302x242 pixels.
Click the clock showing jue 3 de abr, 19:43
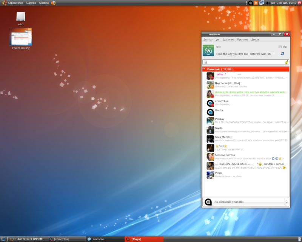click(x=284, y=3)
